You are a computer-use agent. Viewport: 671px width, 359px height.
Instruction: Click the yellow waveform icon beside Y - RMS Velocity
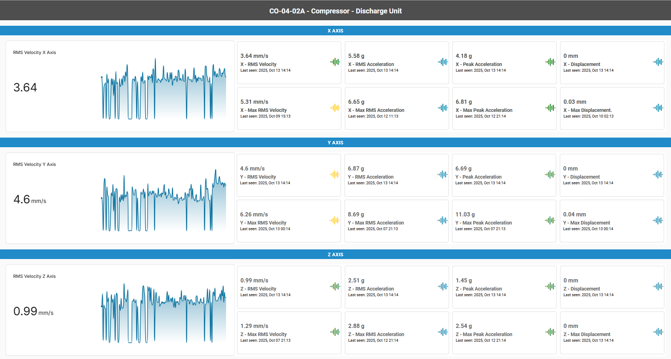[x=334, y=174]
